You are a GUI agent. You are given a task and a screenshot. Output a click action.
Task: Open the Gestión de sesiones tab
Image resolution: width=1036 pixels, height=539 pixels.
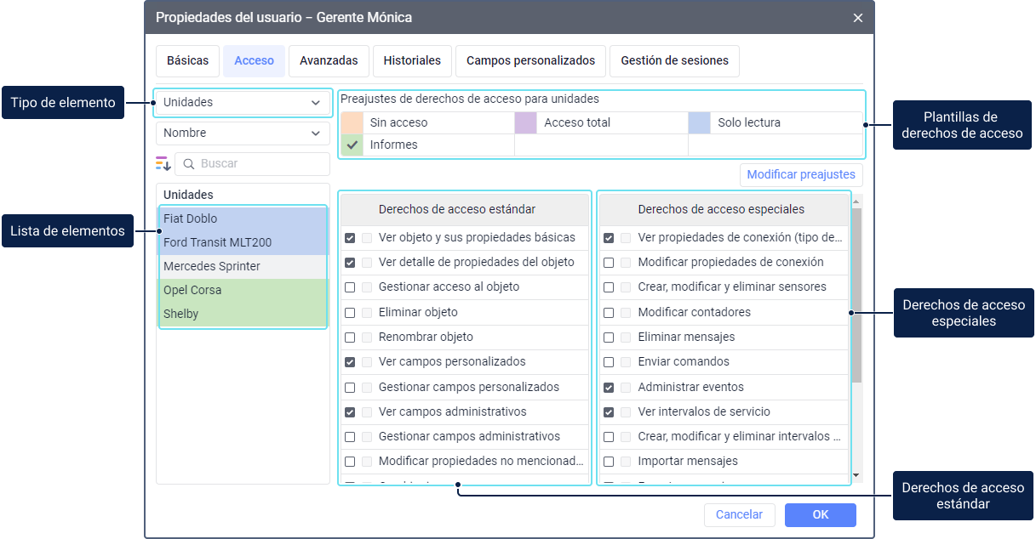point(674,61)
